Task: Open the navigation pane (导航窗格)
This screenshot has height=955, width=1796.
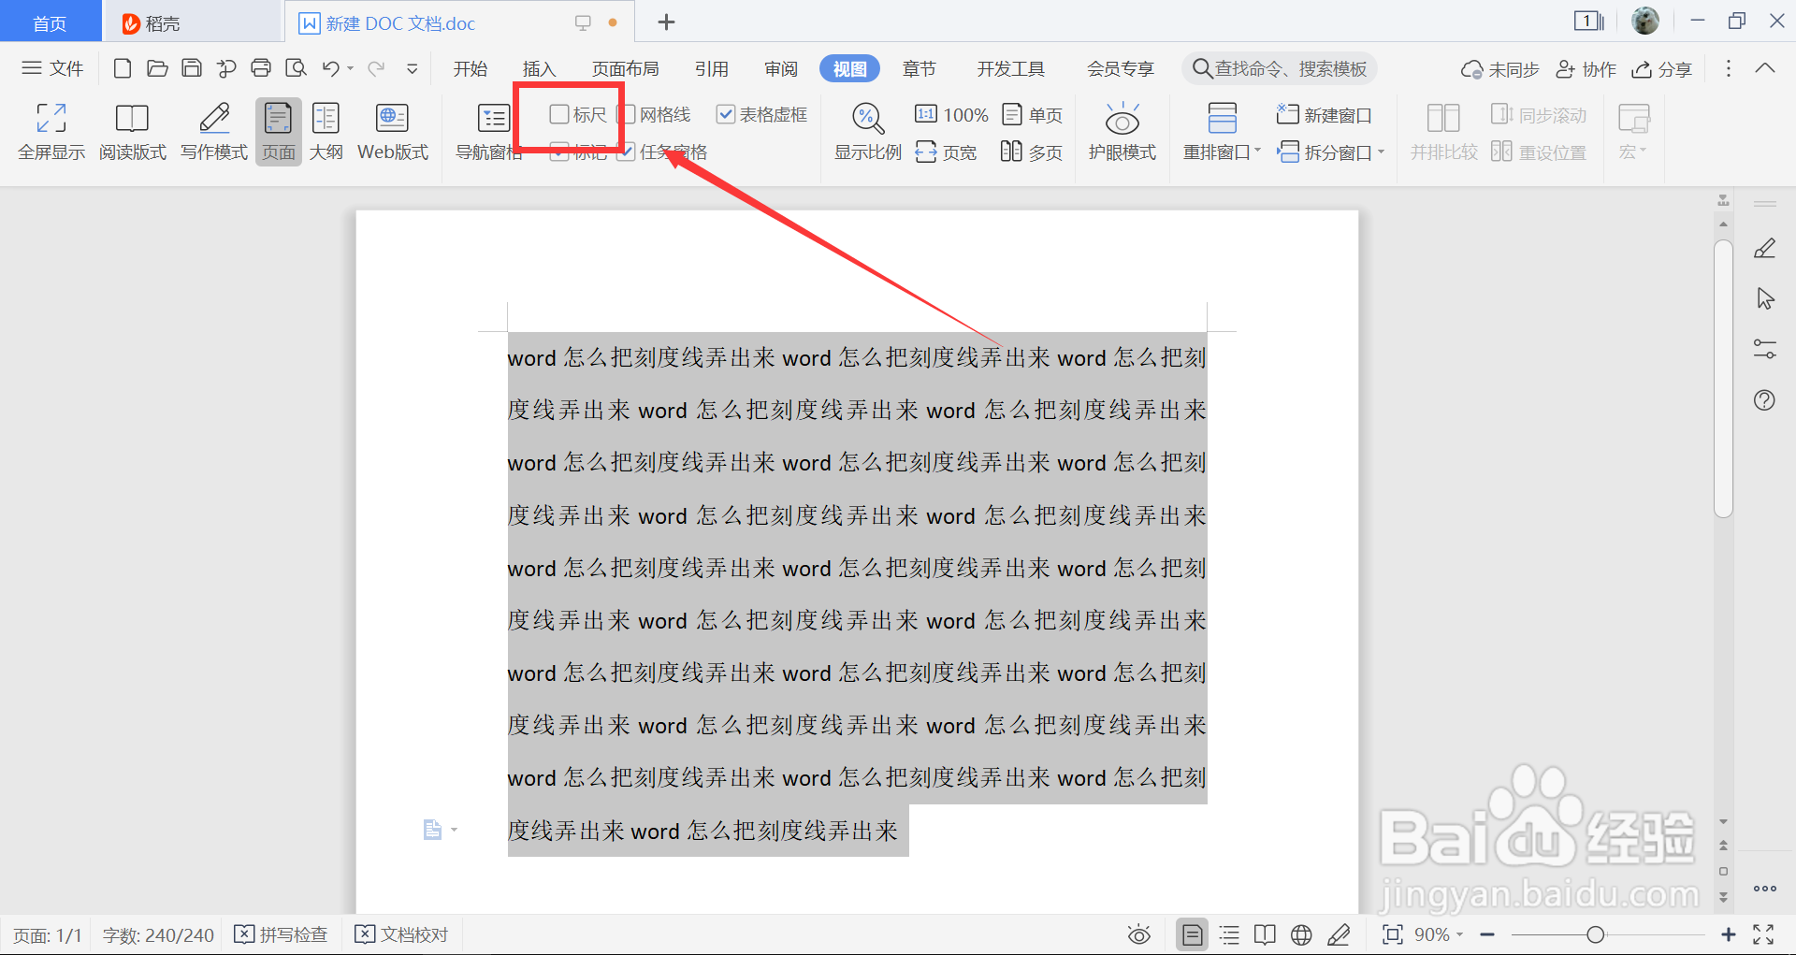Action: point(489,132)
